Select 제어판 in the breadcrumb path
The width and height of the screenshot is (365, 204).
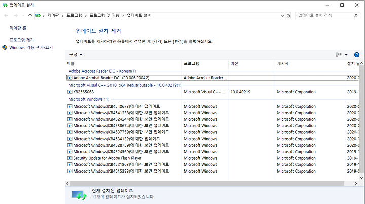(x=53, y=15)
